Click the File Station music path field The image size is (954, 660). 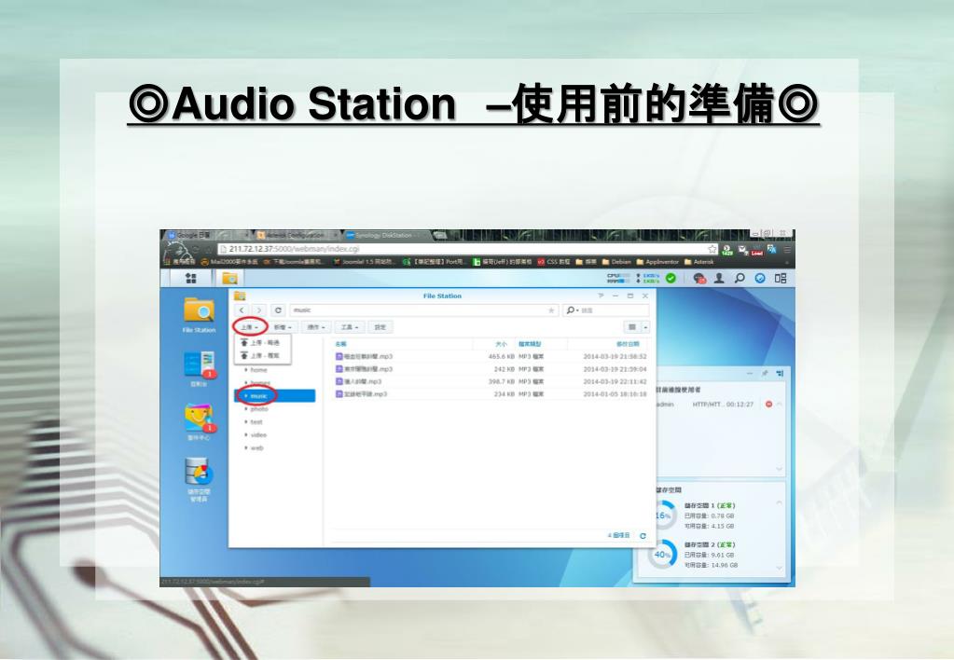pyautogui.click(x=424, y=310)
